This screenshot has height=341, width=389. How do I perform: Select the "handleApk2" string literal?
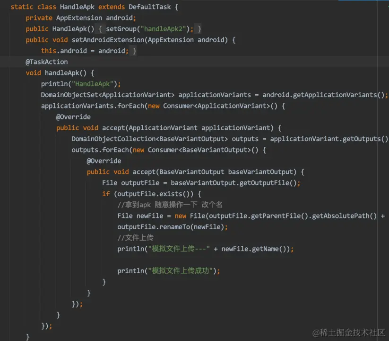point(163,29)
